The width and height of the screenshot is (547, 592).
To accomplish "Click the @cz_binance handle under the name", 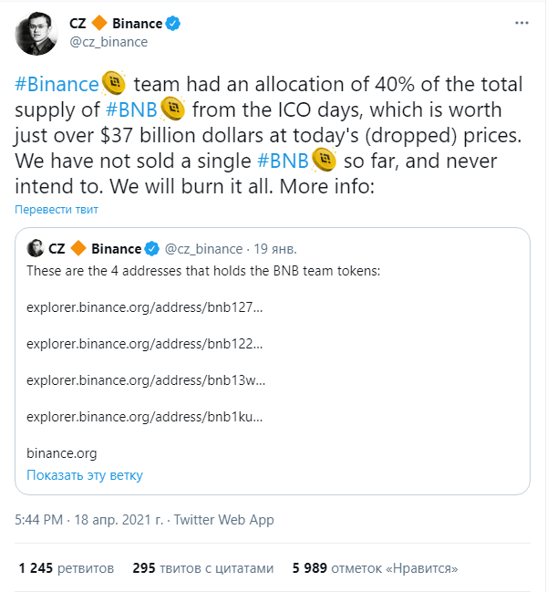I will (108, 42).
